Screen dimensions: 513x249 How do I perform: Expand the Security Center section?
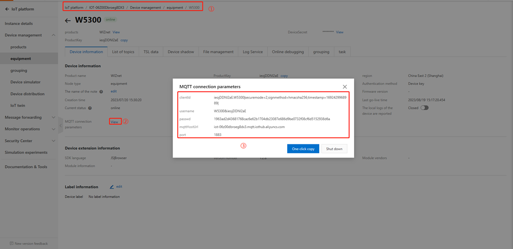(x=54, y=141)
